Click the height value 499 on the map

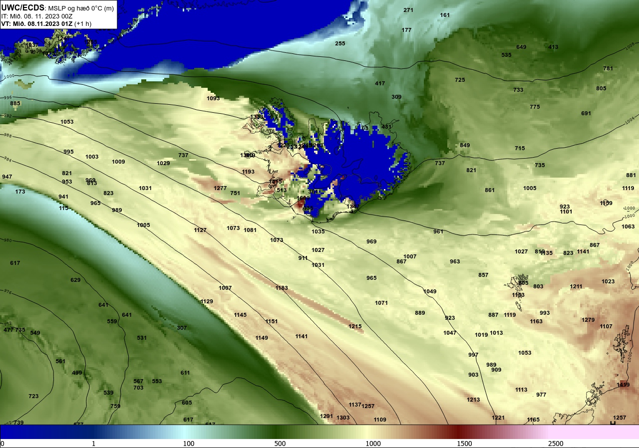(77, 373)
